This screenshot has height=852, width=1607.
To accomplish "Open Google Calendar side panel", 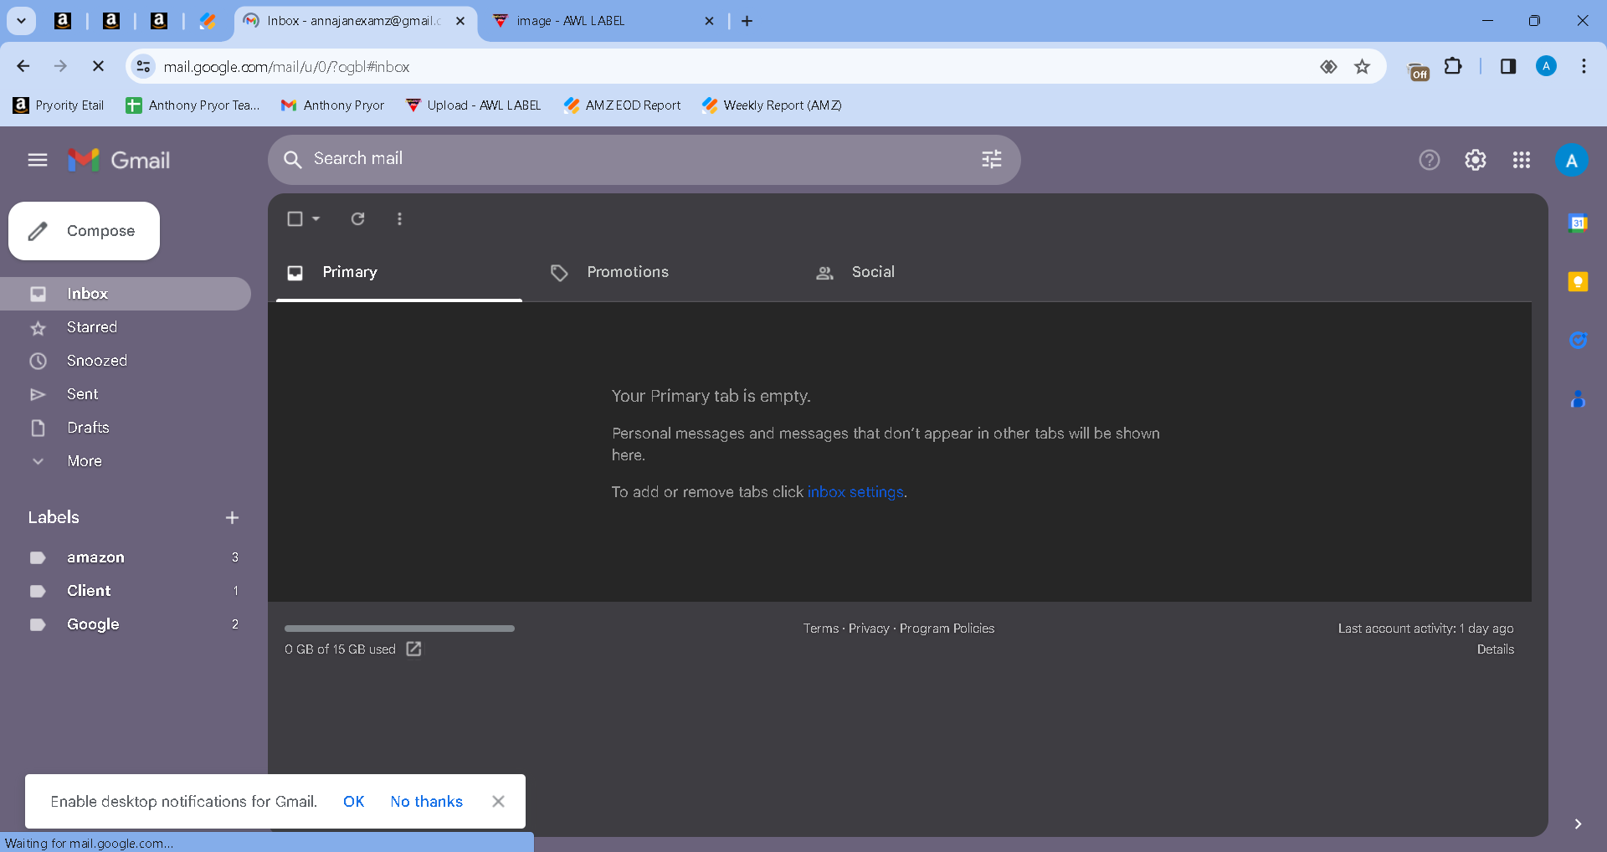I will coord(1578,223).
